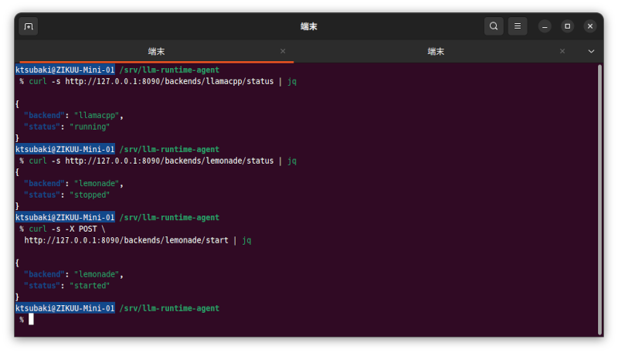Close the second 端末 tab
Screen dimensions: 618x353
click(x=562, y=51)
